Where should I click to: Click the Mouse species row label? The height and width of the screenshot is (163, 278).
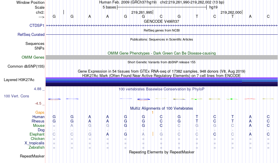(39, 126)
